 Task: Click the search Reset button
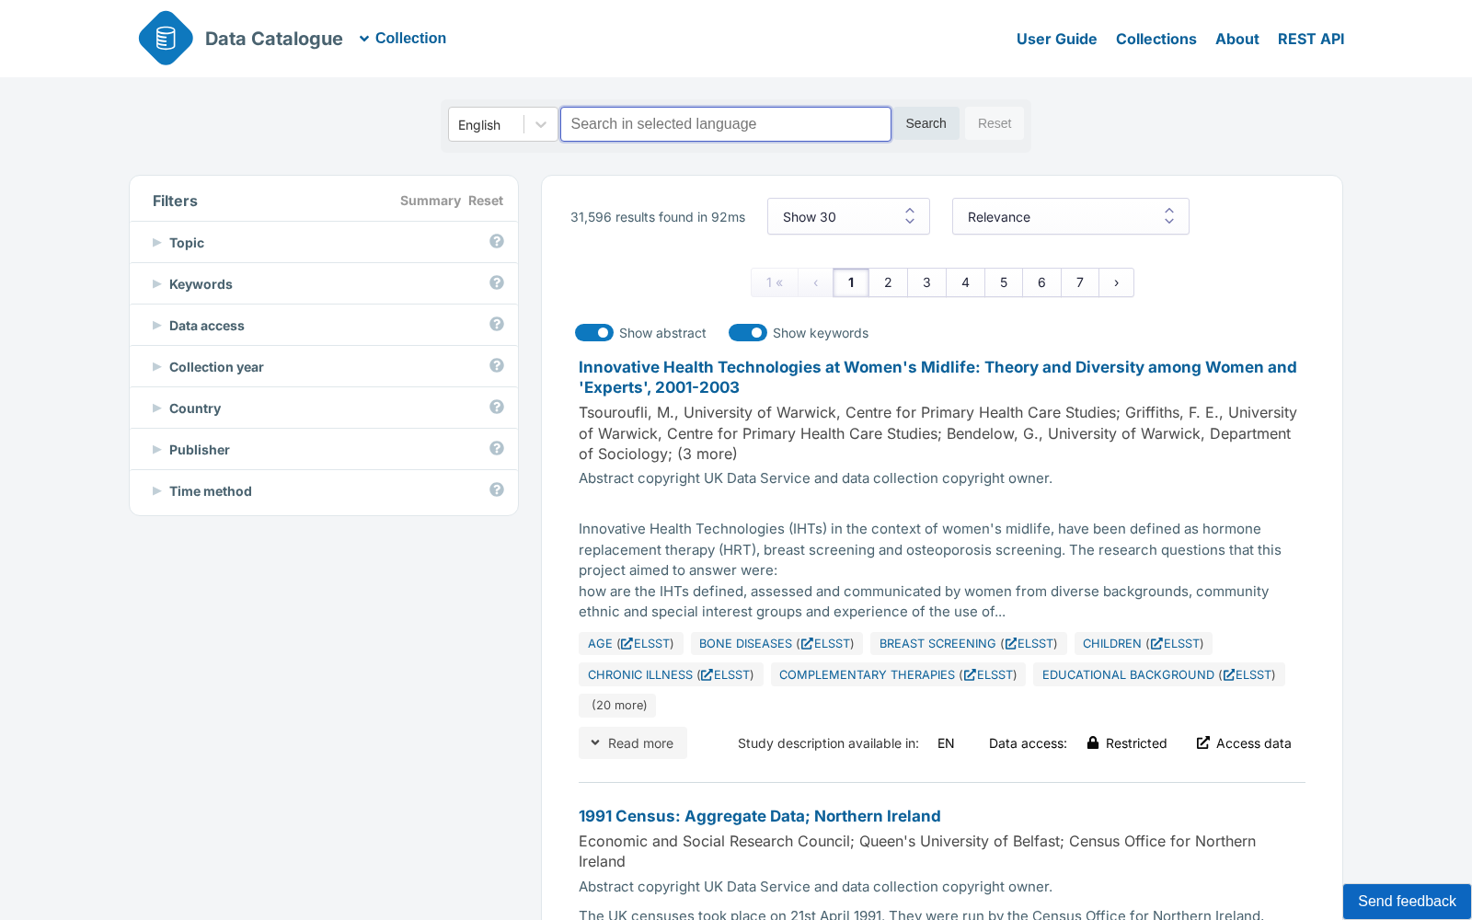click(995, 123)
